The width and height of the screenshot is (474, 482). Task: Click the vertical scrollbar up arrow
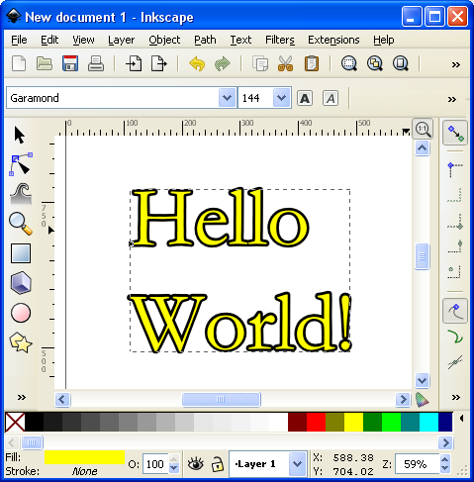[x=423, y=148]
